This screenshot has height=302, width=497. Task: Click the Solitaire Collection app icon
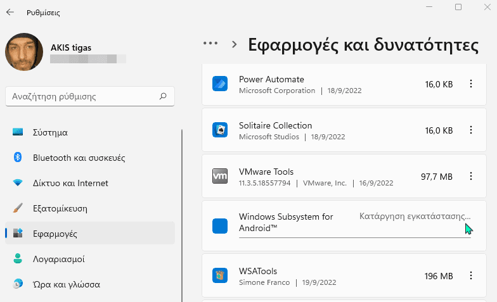(220, 130)
